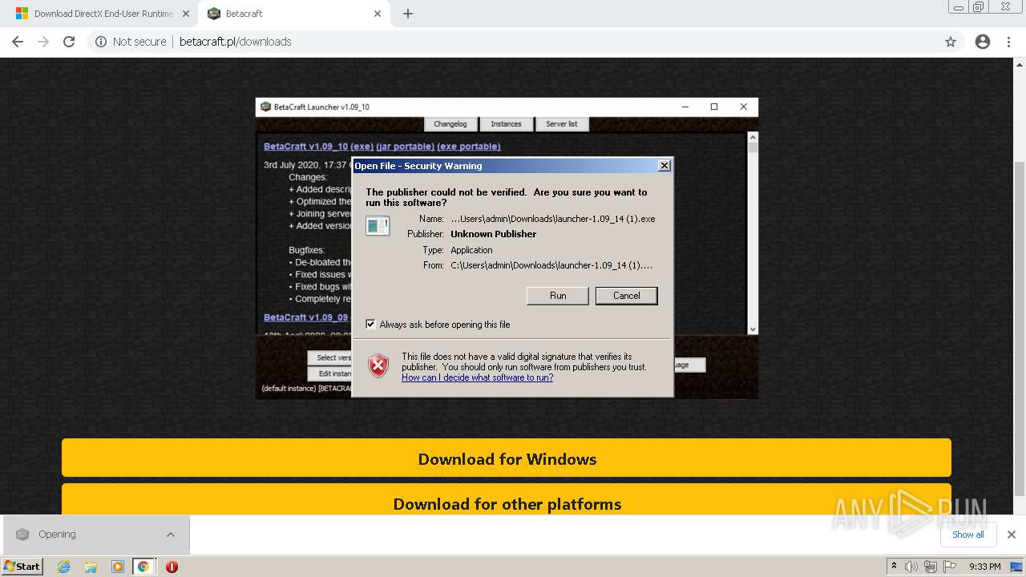Click the Betacraft tab favicon

[x=214, y=14]
